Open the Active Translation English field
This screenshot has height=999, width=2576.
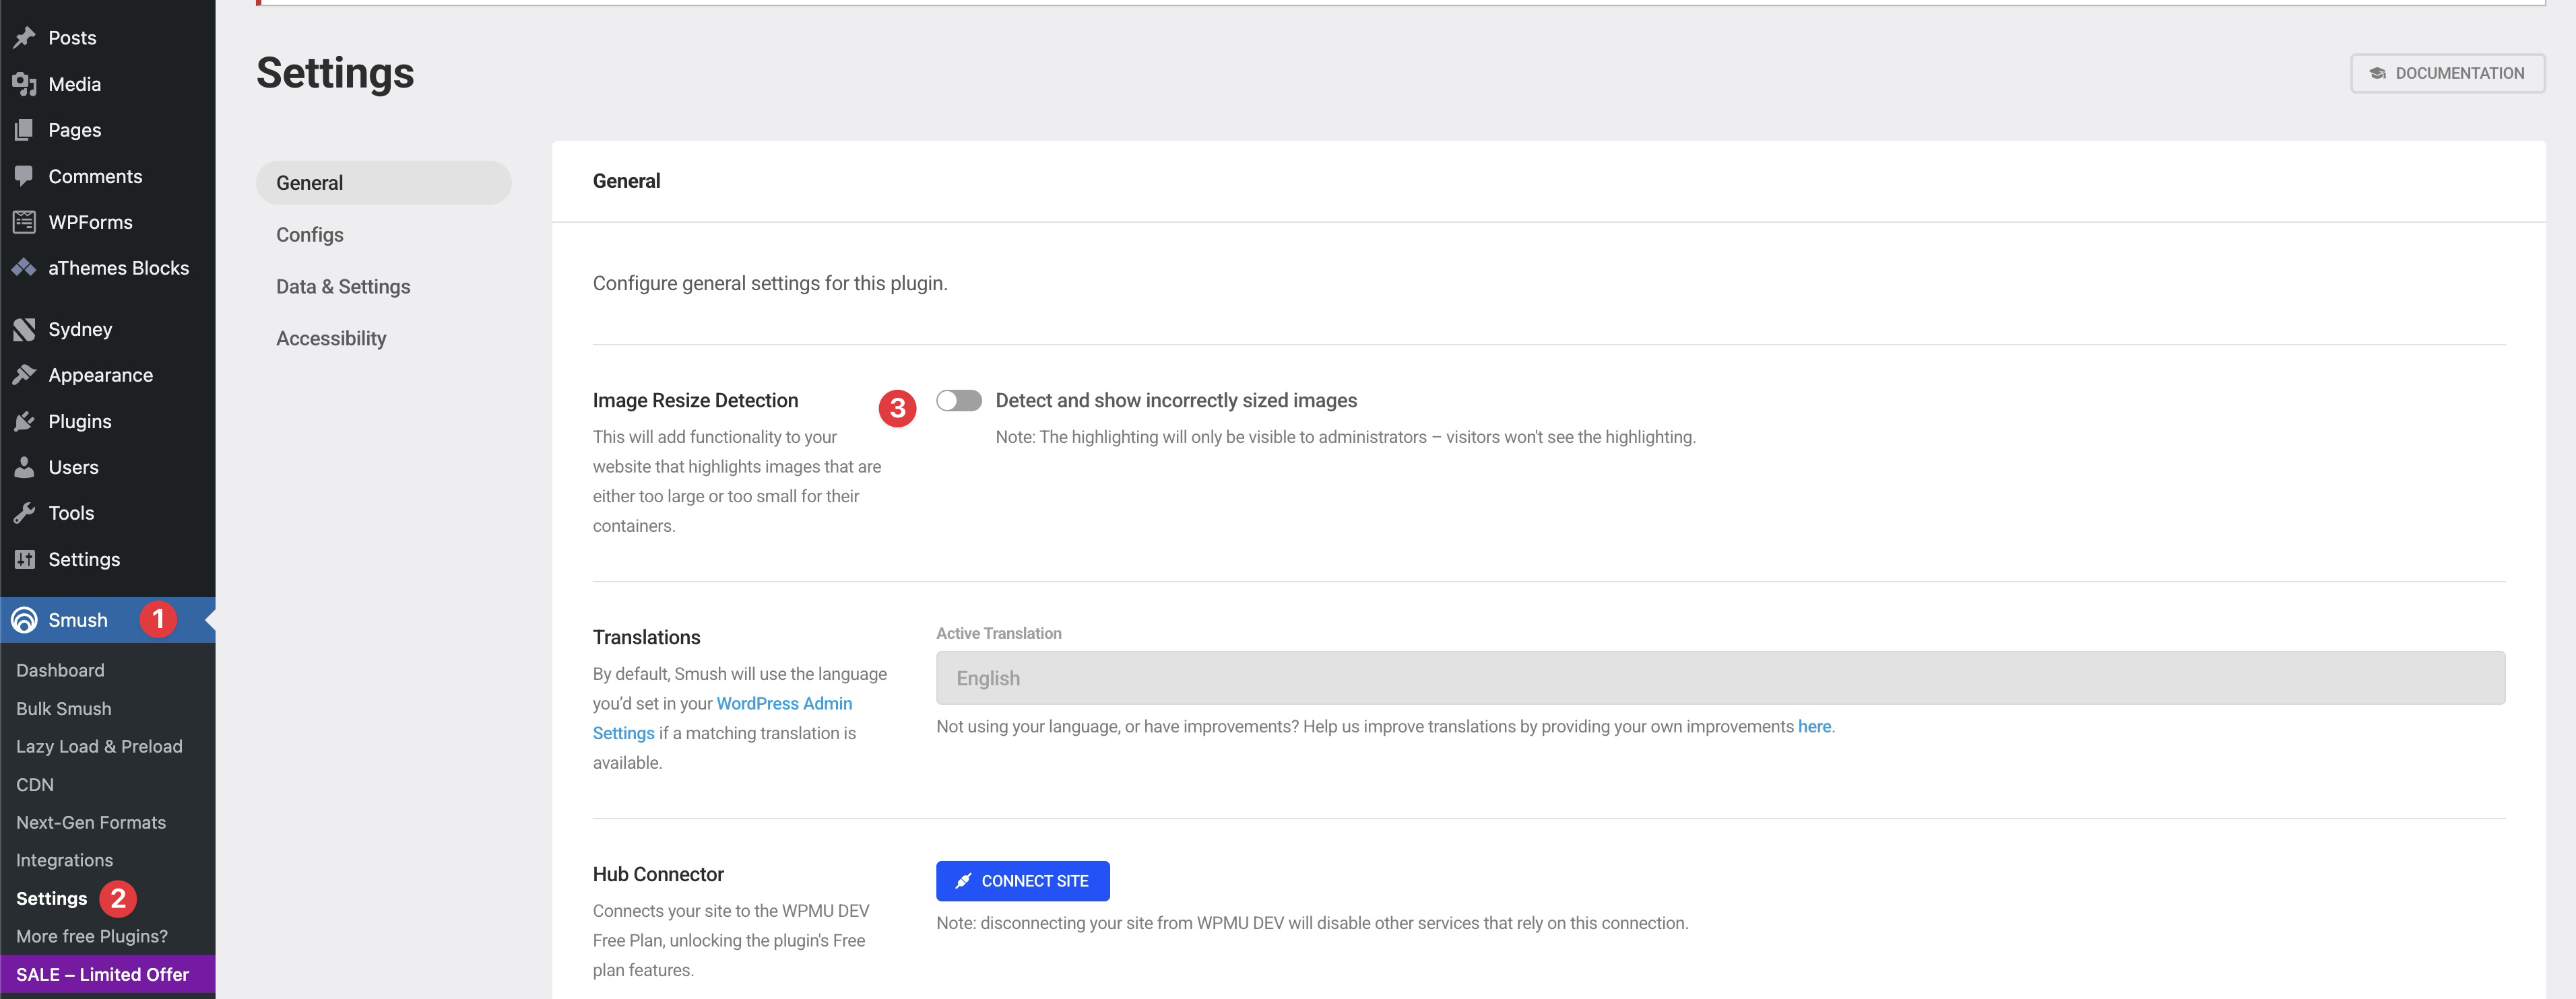click(1719, 679)
